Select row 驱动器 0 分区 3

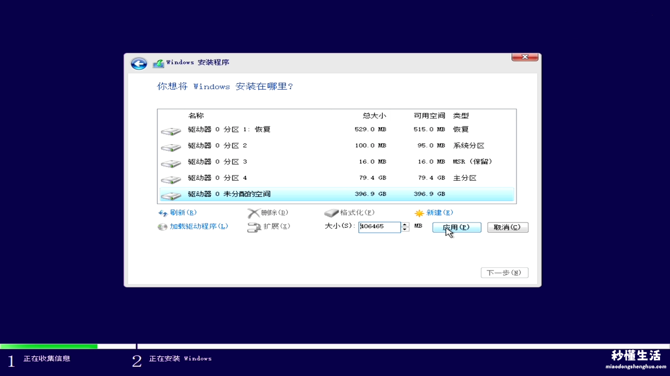(337, 162)
